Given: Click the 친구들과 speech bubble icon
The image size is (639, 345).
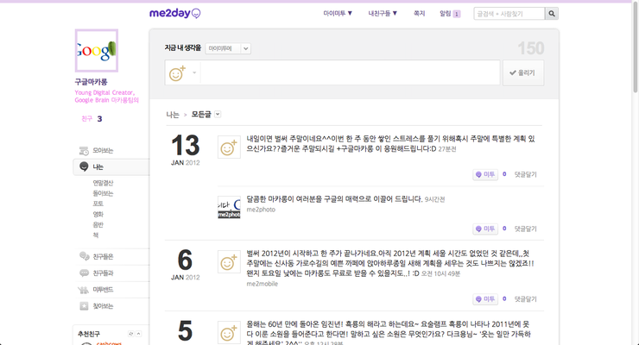Looking at the screenshot, I should [x=84, y=273].
